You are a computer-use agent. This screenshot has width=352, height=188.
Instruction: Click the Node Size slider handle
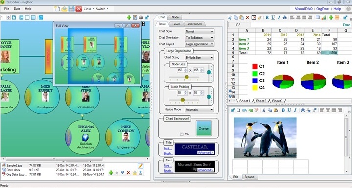187,77
